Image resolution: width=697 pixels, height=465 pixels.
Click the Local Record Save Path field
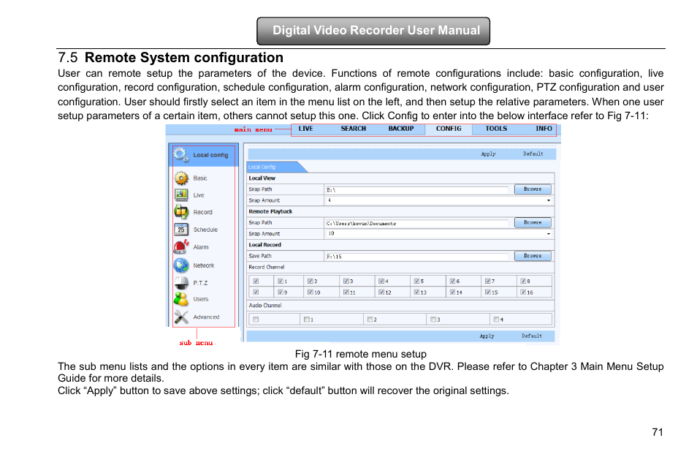coord(417,257)
